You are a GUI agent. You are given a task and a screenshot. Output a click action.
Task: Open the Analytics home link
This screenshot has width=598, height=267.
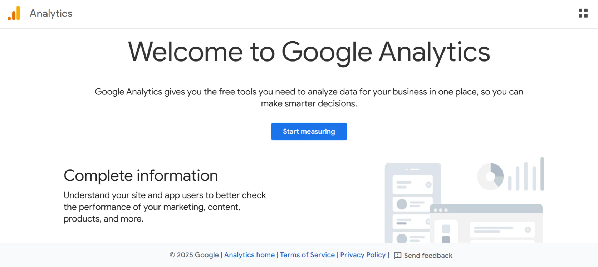coord(249,255)
